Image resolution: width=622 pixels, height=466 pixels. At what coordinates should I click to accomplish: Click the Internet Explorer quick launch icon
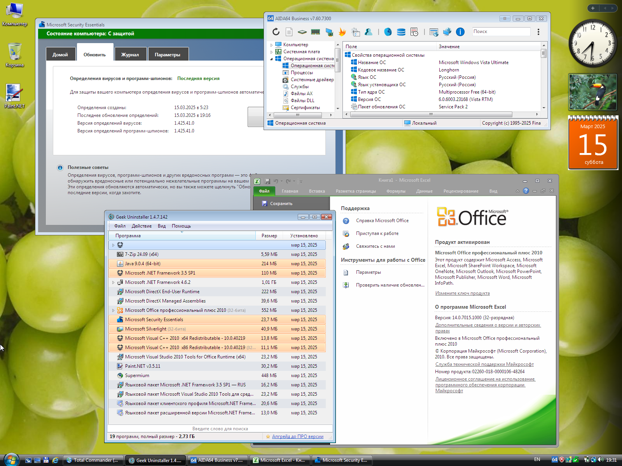click(x=55, y=460)
